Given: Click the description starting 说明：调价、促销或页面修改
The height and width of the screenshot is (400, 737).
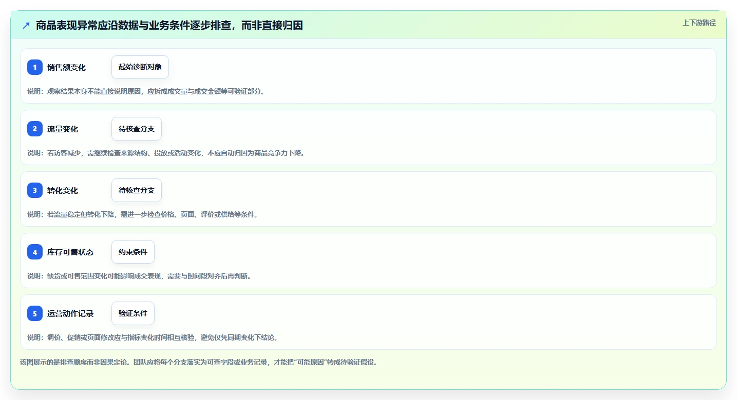Looking at the screenshot, I should click(153, 337).
